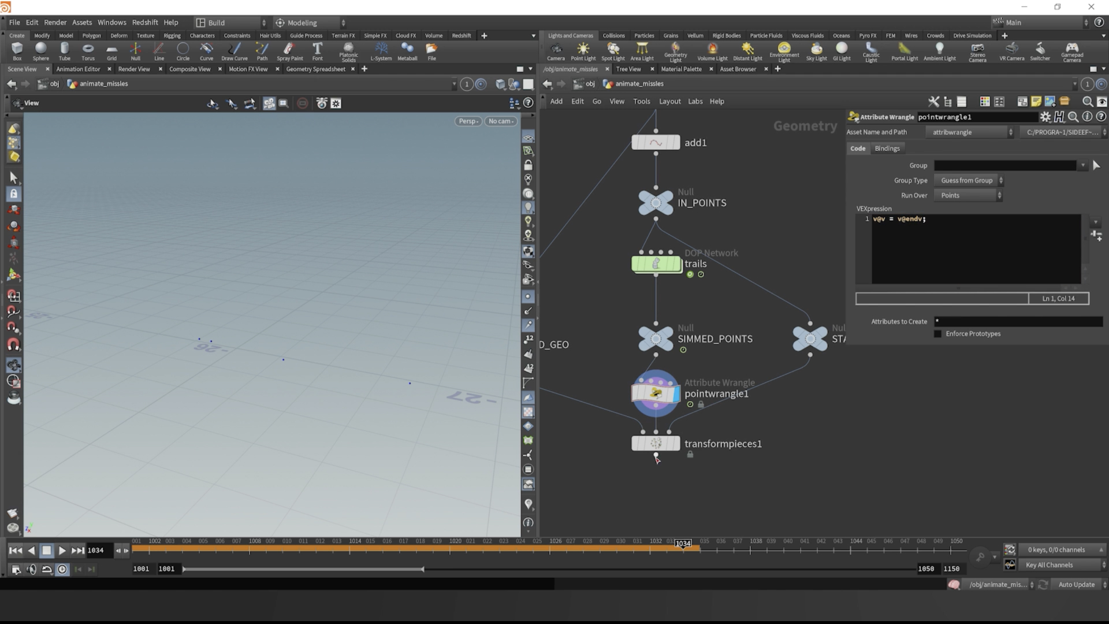Add a Camera from the shelf
This screenshot has width=1109, height=624.
point(556,51)
